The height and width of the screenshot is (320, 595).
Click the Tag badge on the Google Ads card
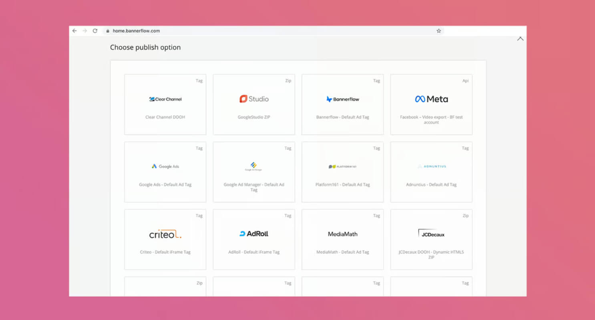pyautogui.click(x=199, y=148)
